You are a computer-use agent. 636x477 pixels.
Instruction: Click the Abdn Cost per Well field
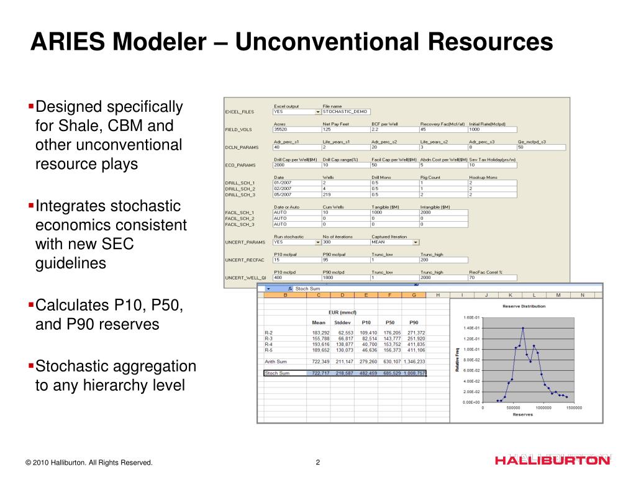point(443,165)
